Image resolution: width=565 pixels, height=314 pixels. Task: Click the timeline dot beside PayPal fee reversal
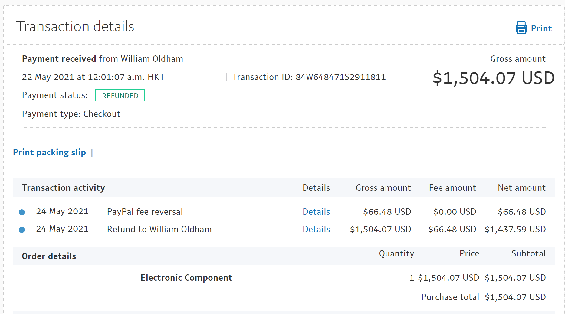(22, 212)
